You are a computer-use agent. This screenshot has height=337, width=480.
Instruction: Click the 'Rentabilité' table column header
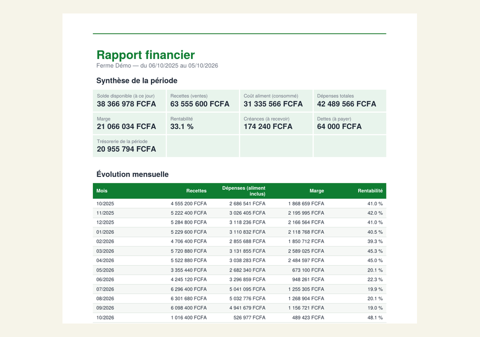click(370, 191)
